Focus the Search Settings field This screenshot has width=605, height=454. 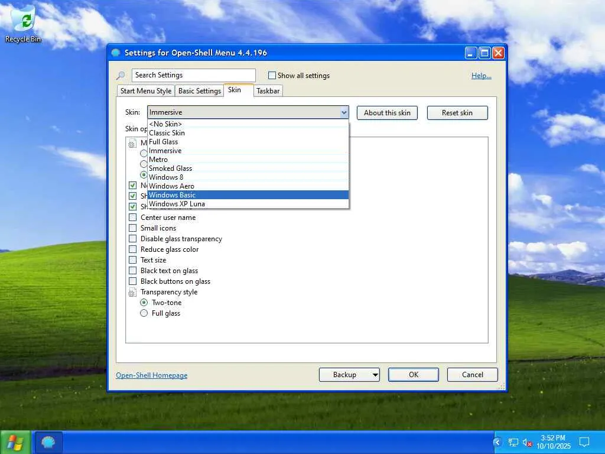click(x=194, y=75)
